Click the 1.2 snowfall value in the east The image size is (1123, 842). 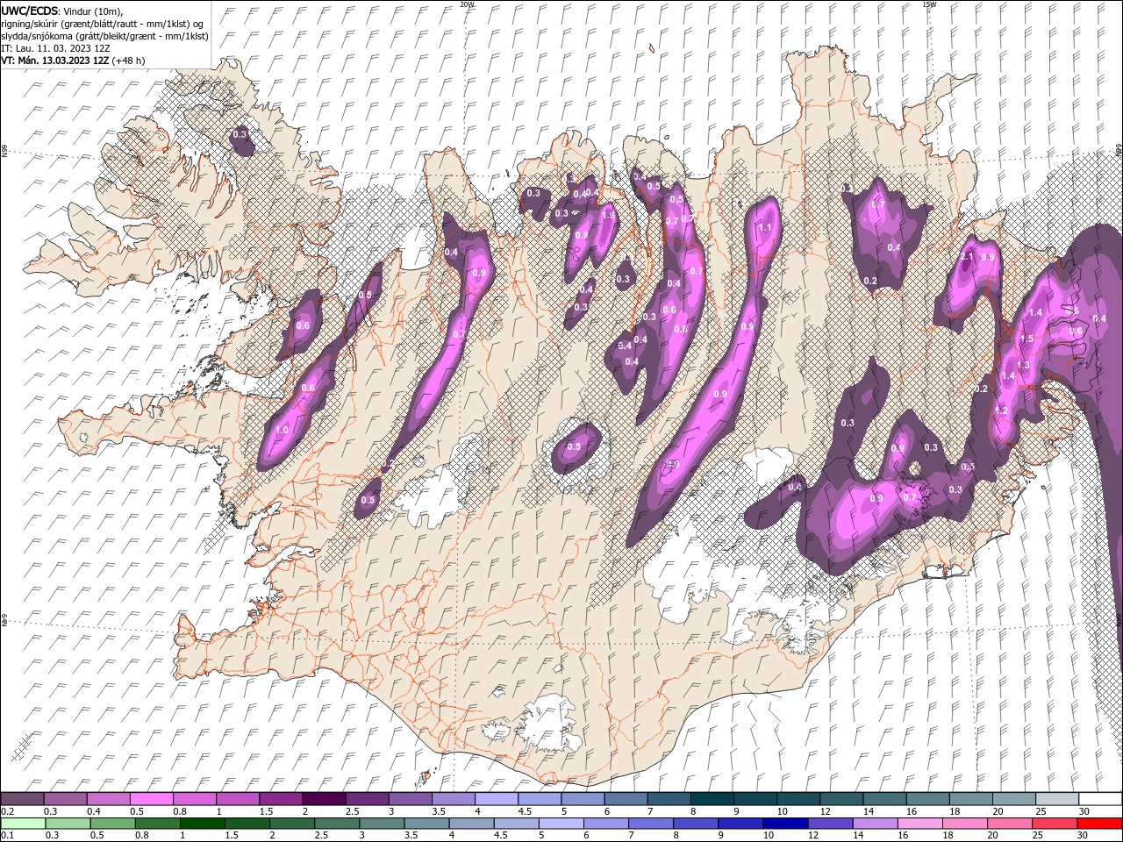point(1001,411)
